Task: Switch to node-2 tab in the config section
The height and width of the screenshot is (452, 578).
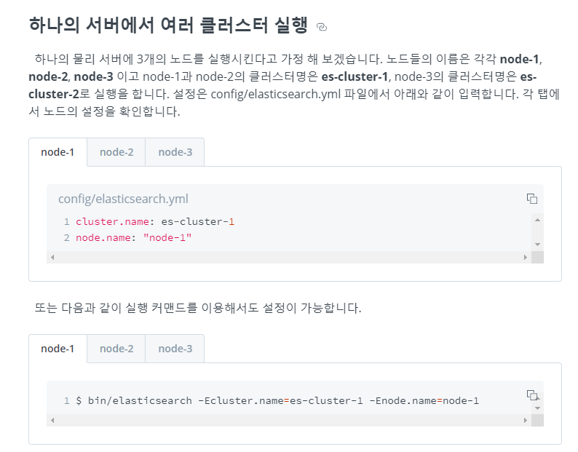Action: point(116,152)
